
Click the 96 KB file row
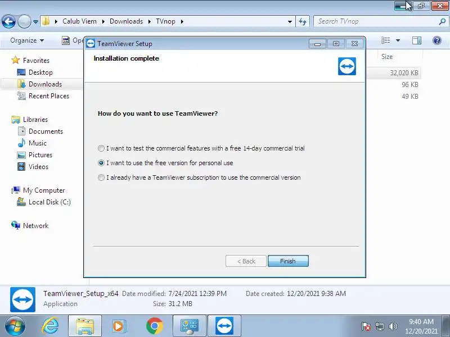tap(410, 85)
